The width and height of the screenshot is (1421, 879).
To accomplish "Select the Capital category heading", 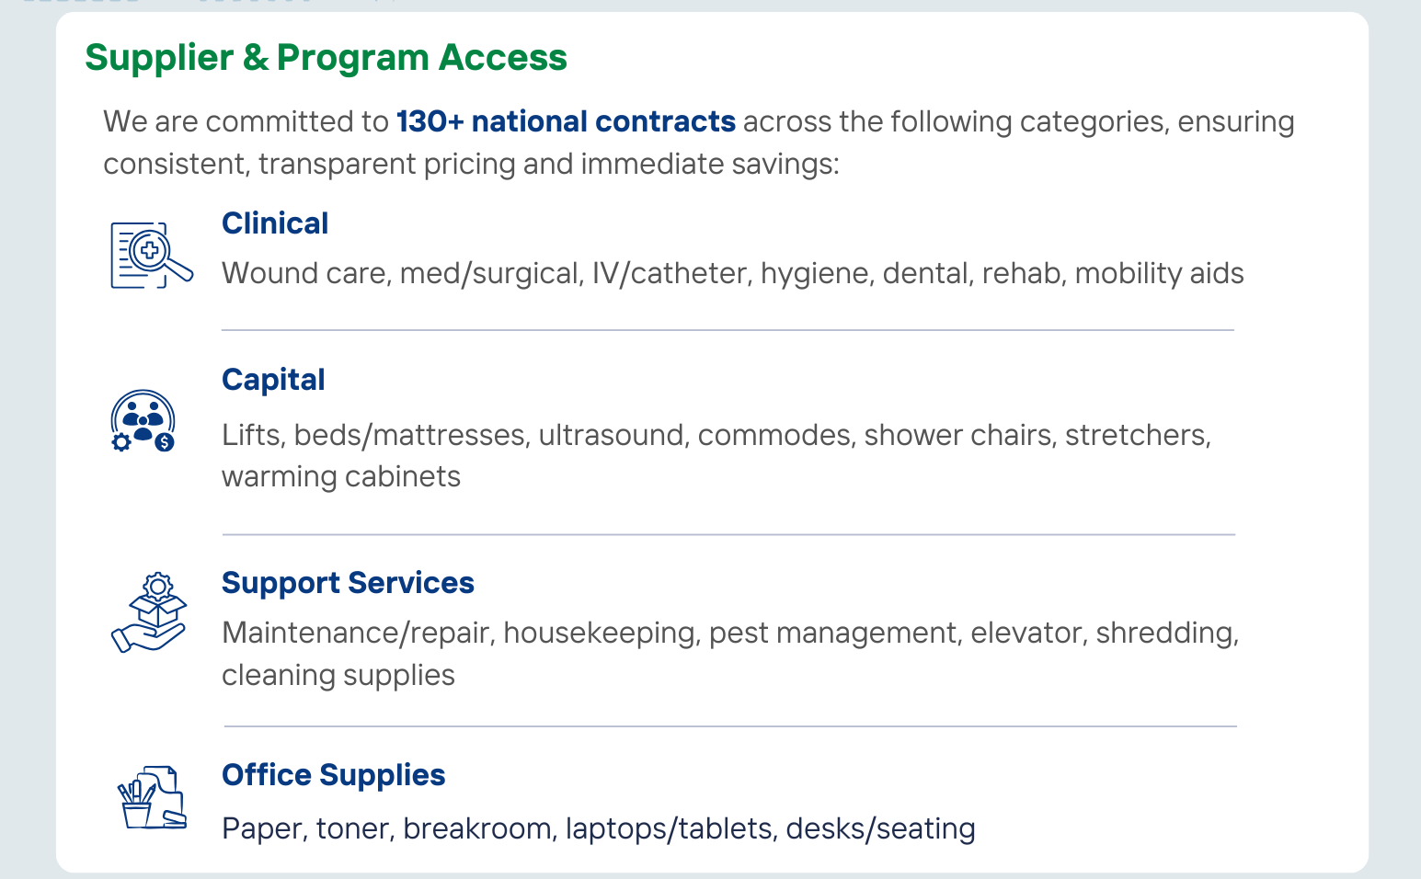I will (x=273, y=380).
